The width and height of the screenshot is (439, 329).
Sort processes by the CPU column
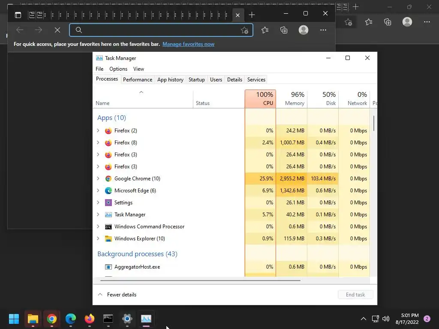click(x=260, y=99)
